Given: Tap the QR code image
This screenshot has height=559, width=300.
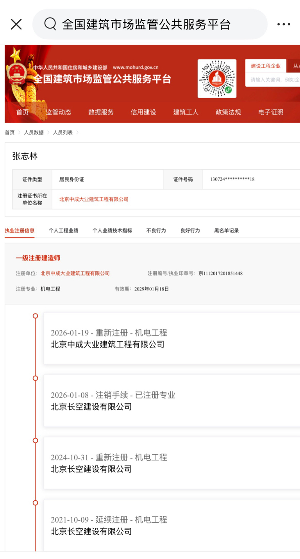Looking at the screenshot, I should coord(217,79).
